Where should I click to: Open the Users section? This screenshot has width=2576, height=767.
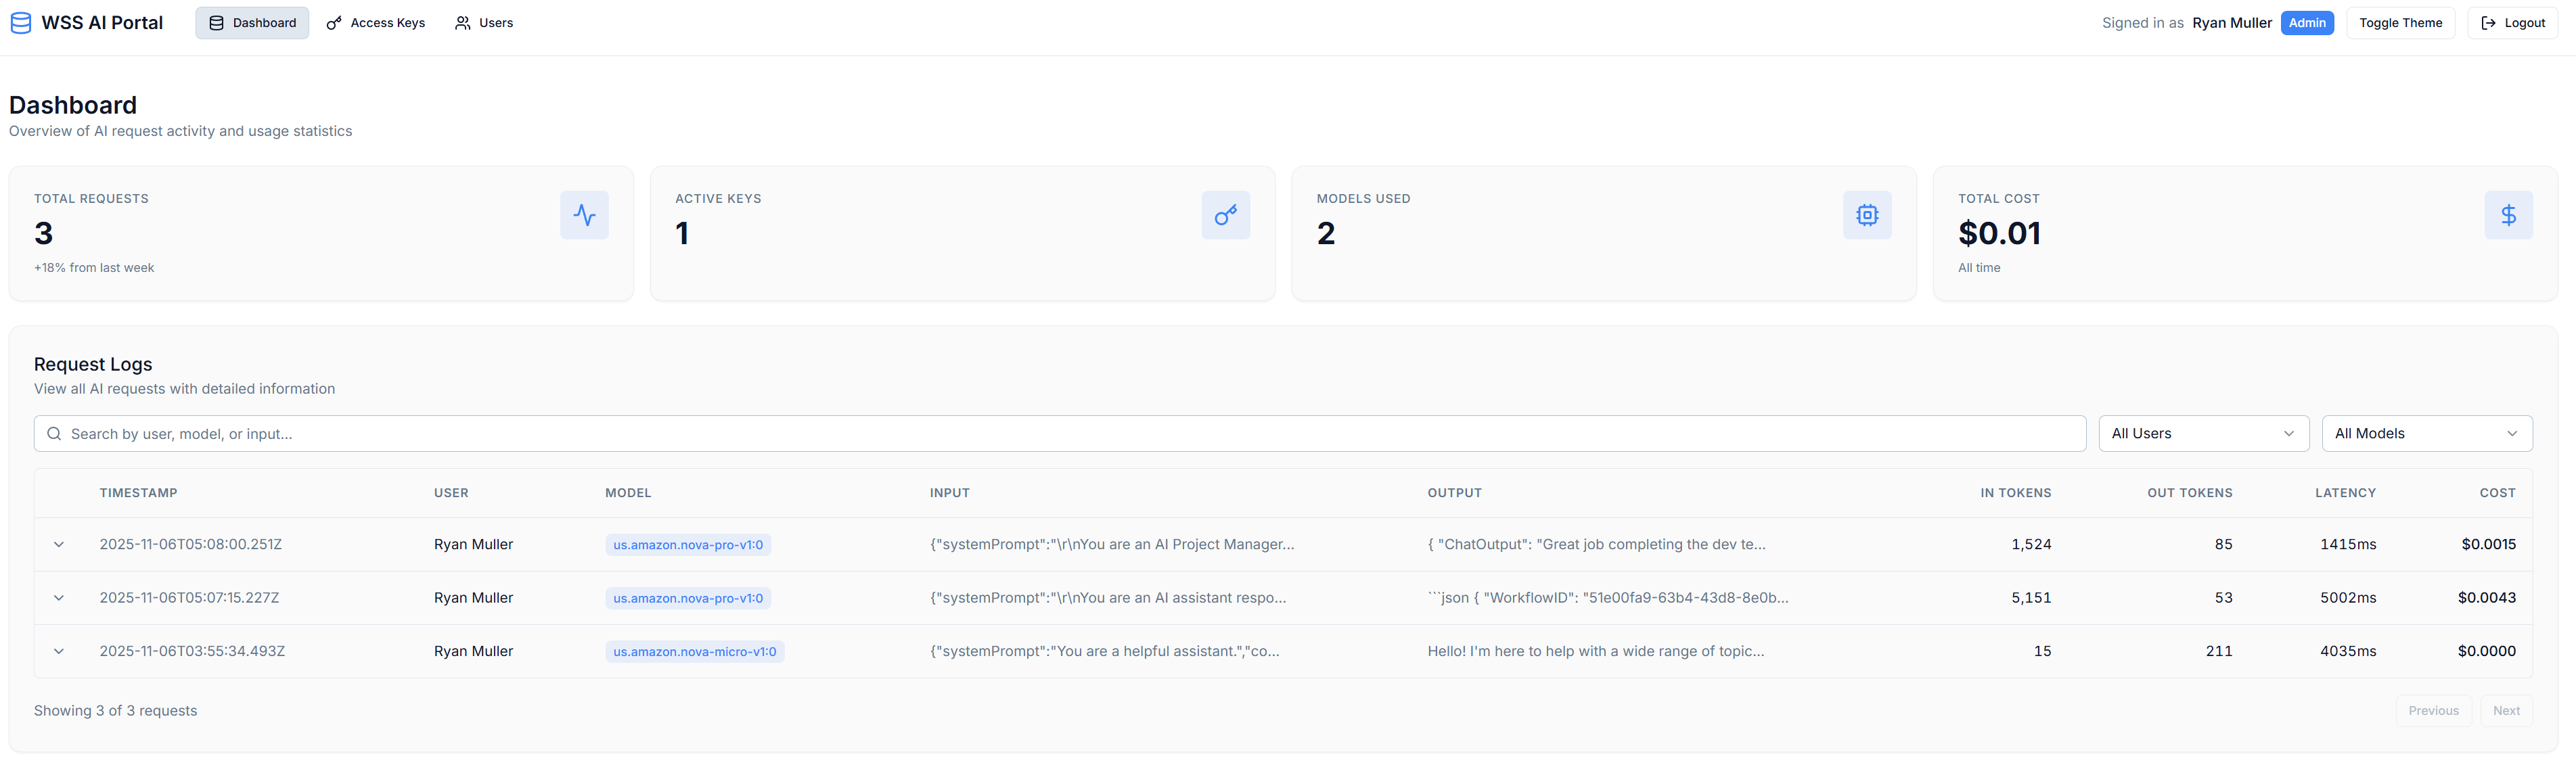point(483,22)
